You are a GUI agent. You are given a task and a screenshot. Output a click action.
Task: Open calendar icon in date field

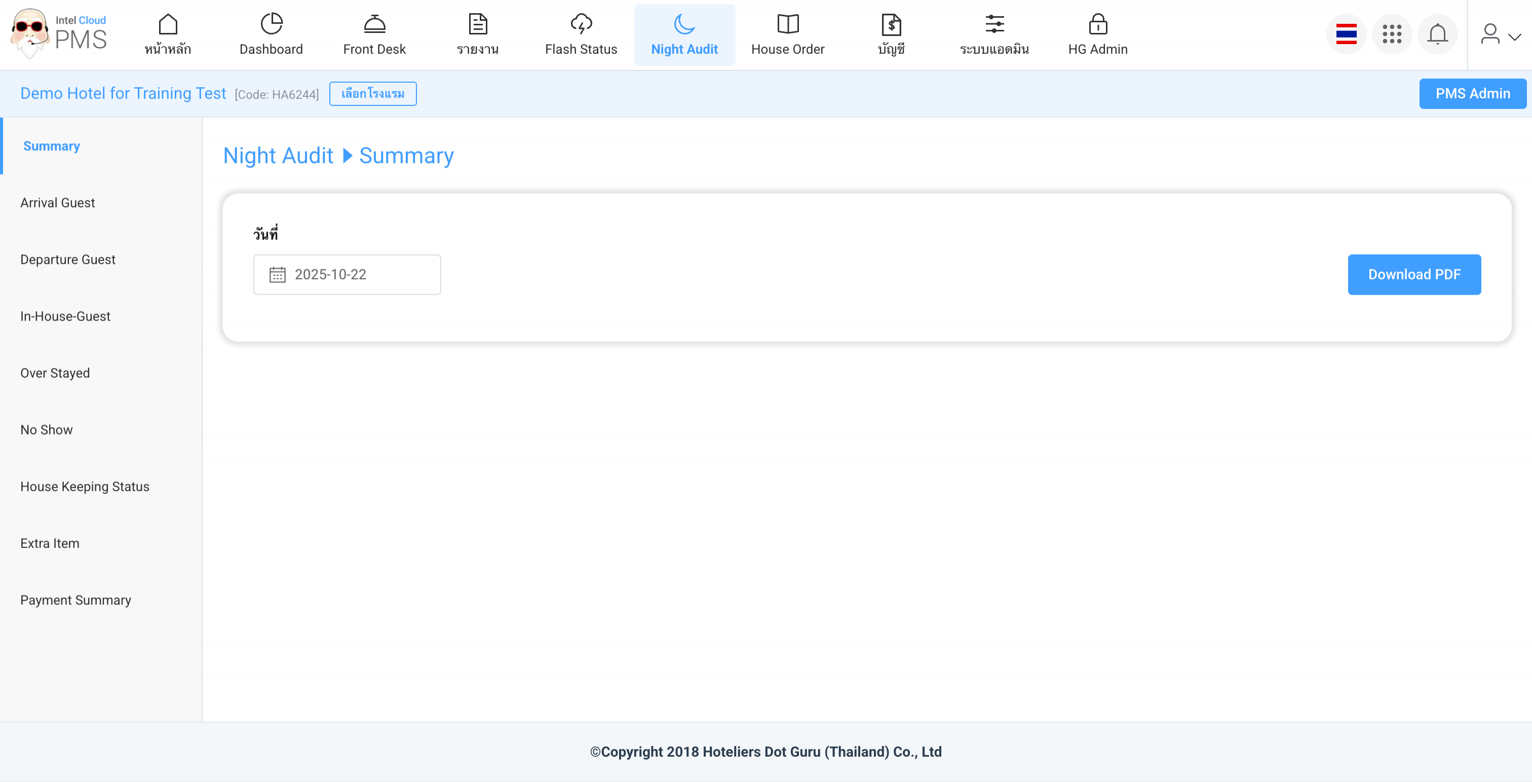(x=277, y=275)
